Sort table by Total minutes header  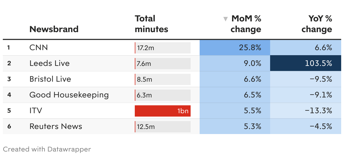click(151, 24)
